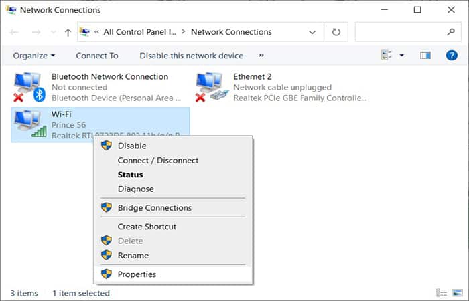Expand hidden breadcrumb path chevron
Screen dimensions: 469x301
point(96,32)
